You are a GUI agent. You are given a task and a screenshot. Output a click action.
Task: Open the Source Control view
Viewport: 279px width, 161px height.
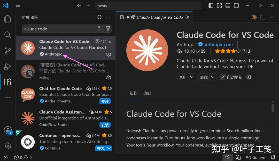pyautogui.click(x=8, y=51)
